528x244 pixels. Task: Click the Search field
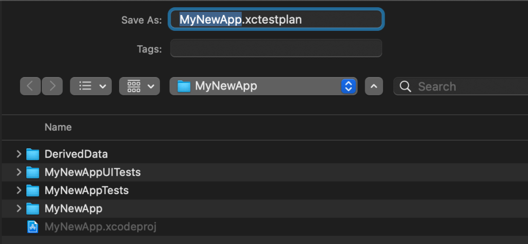click(464, 86)
